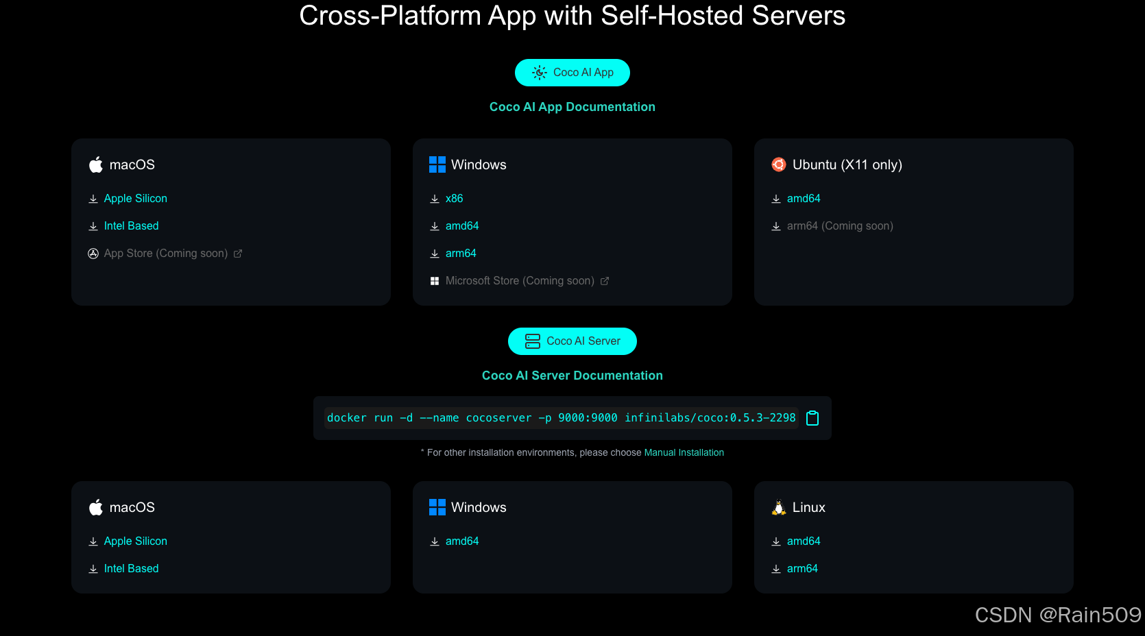This screenshot has height=636, width=1145.
Task: Click download icon next to app x86
Action: click(435, 199)
